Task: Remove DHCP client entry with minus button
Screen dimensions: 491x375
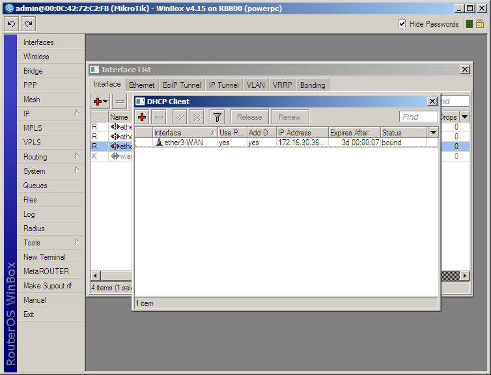Action: (x=159, y=117)
